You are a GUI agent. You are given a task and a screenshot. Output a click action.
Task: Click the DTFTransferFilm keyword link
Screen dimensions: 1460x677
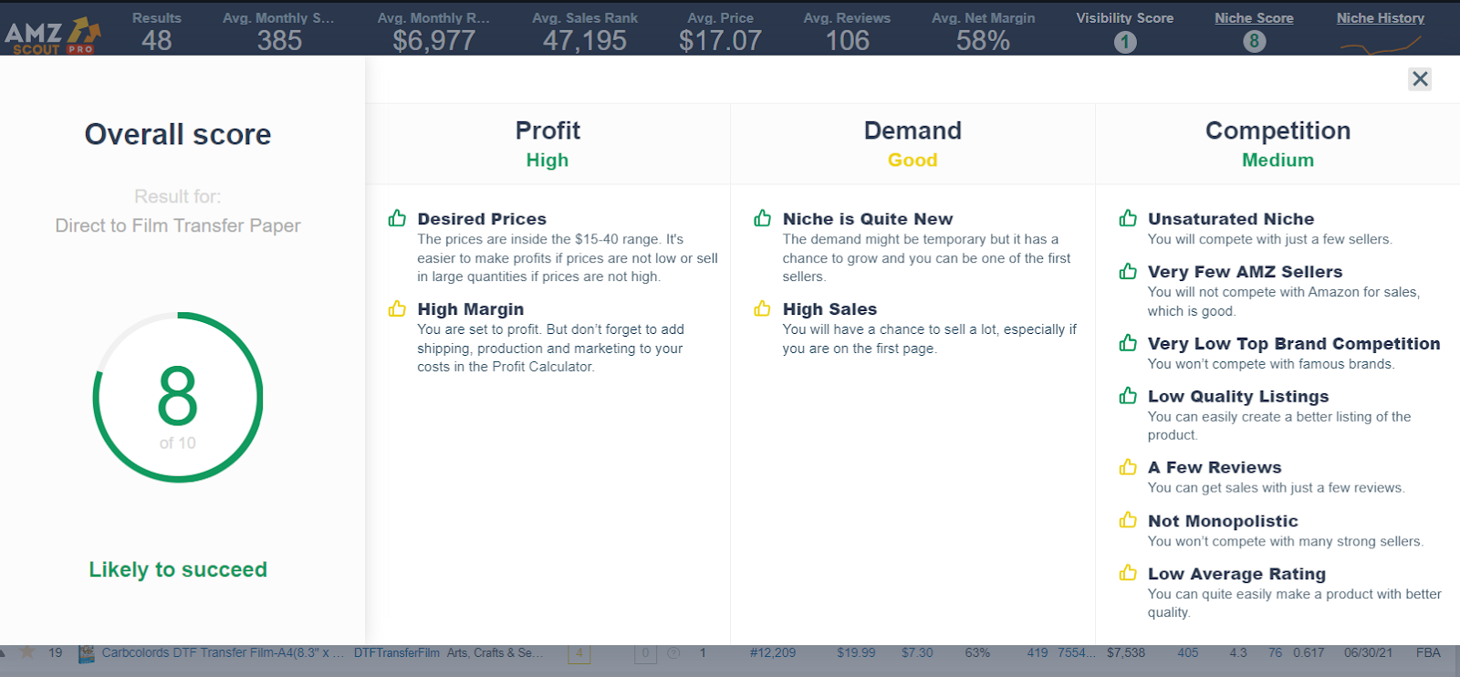coord(396,652)
